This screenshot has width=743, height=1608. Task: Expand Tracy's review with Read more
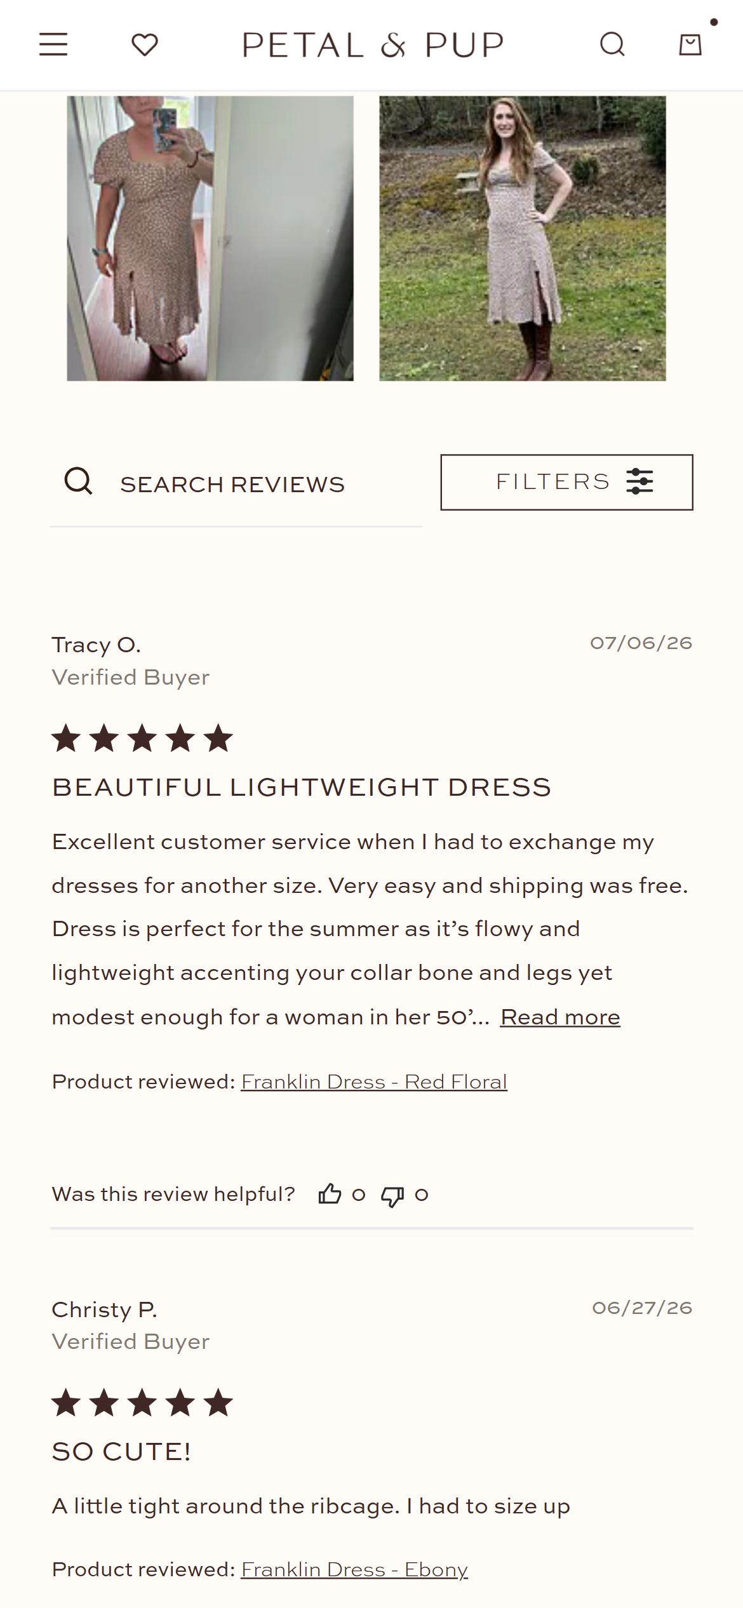pos(560,1017)
